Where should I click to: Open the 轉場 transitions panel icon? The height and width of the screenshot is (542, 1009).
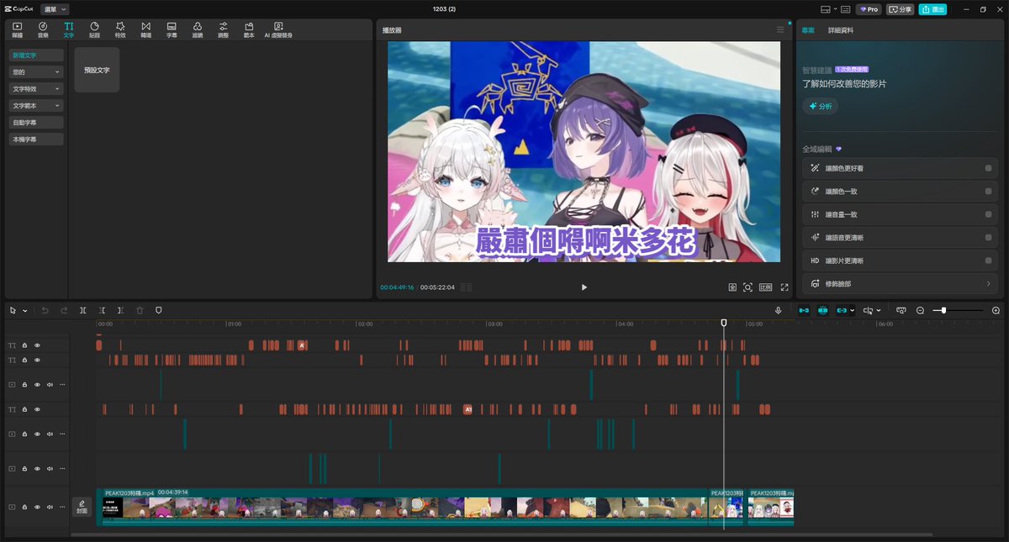[x=146, y=30]
